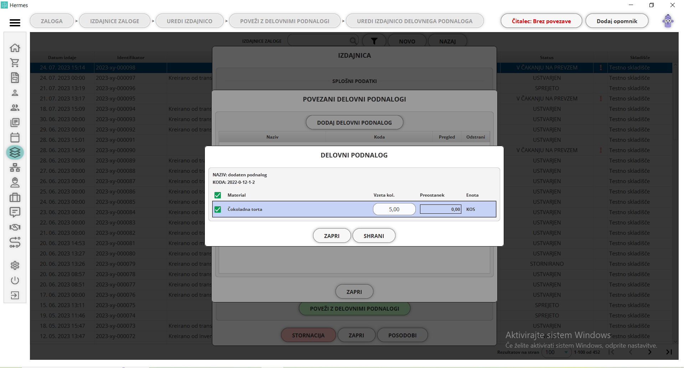Select row 2023-xy-000095

pyautogui.click(x=121, y=98)
